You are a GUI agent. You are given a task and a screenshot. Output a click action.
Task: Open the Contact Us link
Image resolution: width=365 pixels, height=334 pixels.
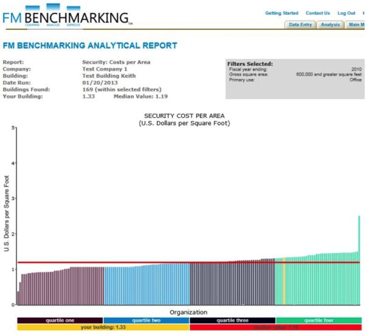click(318, 13)
